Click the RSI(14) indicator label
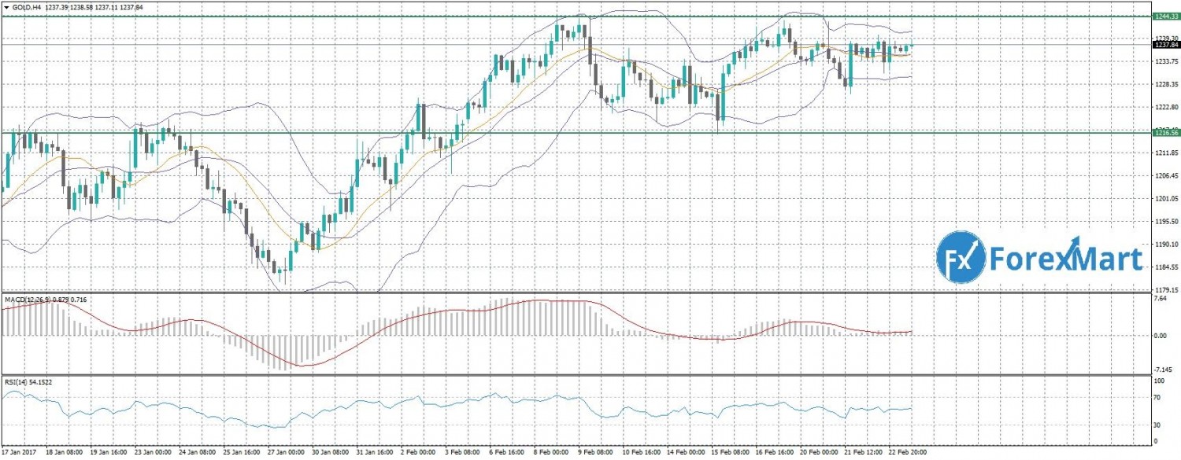This screenshot has width=1181, height=460. pos(16,381)
